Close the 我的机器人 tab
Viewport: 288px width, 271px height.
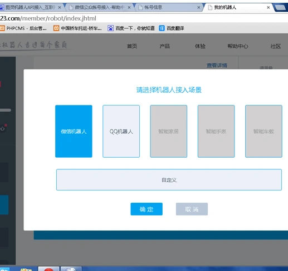point(269,7)
